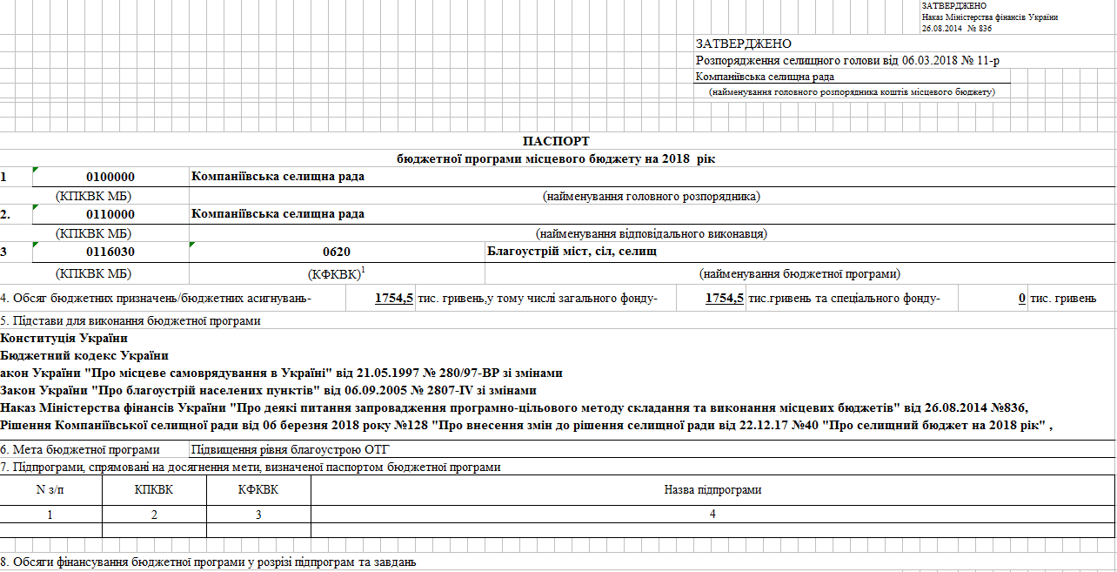1117x572 pixels.
Task: Click "6. Мета бюджетної програми" label
Action: click(x=80, y=449)
